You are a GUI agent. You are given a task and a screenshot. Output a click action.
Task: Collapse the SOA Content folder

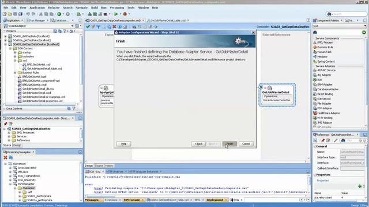coord(10,48)
